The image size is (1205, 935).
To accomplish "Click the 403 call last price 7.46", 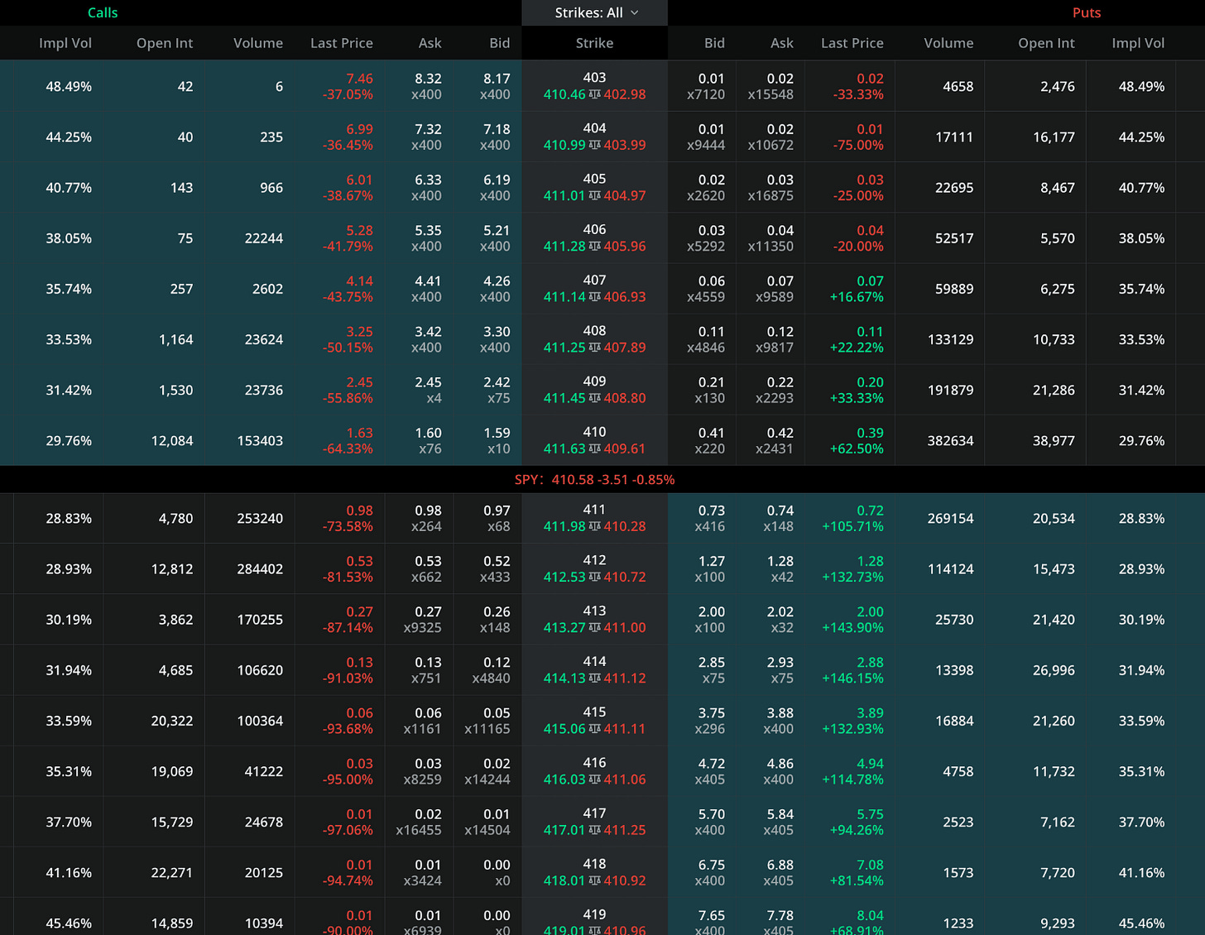I will [359, 79].
